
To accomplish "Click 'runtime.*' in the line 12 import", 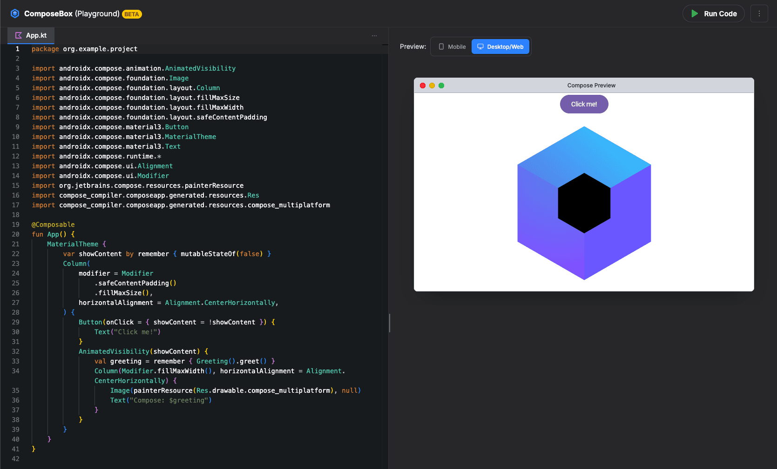I will [x=144, y=156].
